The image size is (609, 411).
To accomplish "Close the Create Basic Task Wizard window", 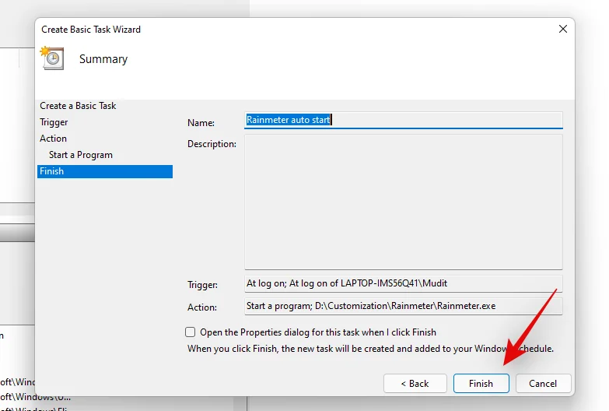I will [563, 29].
